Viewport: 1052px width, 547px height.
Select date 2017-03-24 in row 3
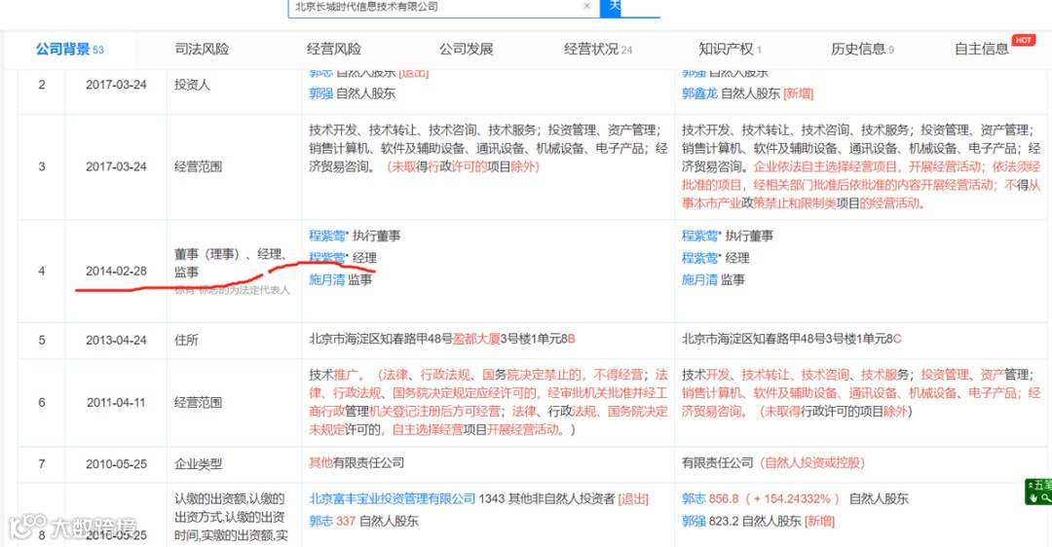point(116,166)
